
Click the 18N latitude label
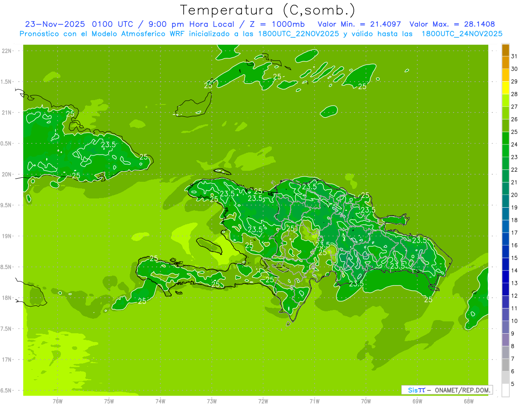(x=7, y=298)
